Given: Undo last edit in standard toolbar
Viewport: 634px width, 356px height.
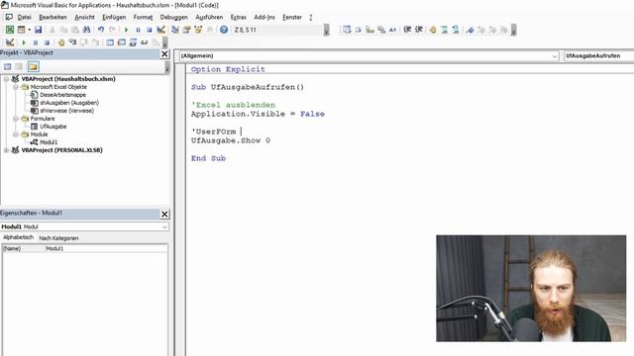Looking at the screenshot, I should tap(101, 30).
